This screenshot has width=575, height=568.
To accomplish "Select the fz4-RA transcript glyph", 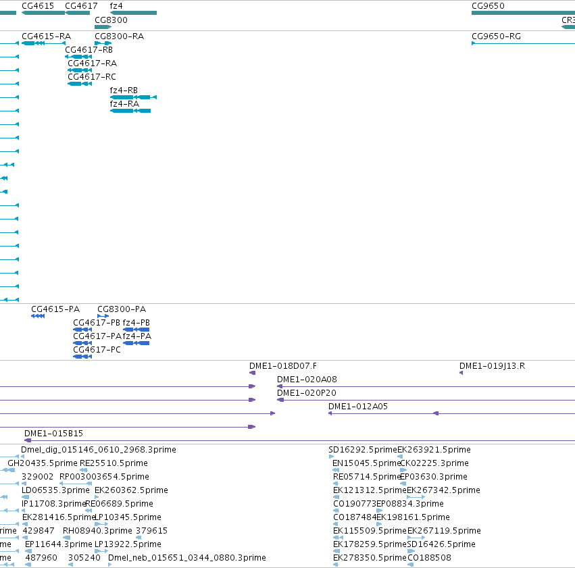I will [x=130, y=111].
